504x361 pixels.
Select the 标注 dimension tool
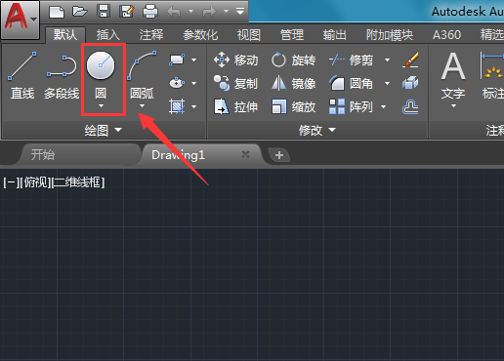click(x=491, y=75)
